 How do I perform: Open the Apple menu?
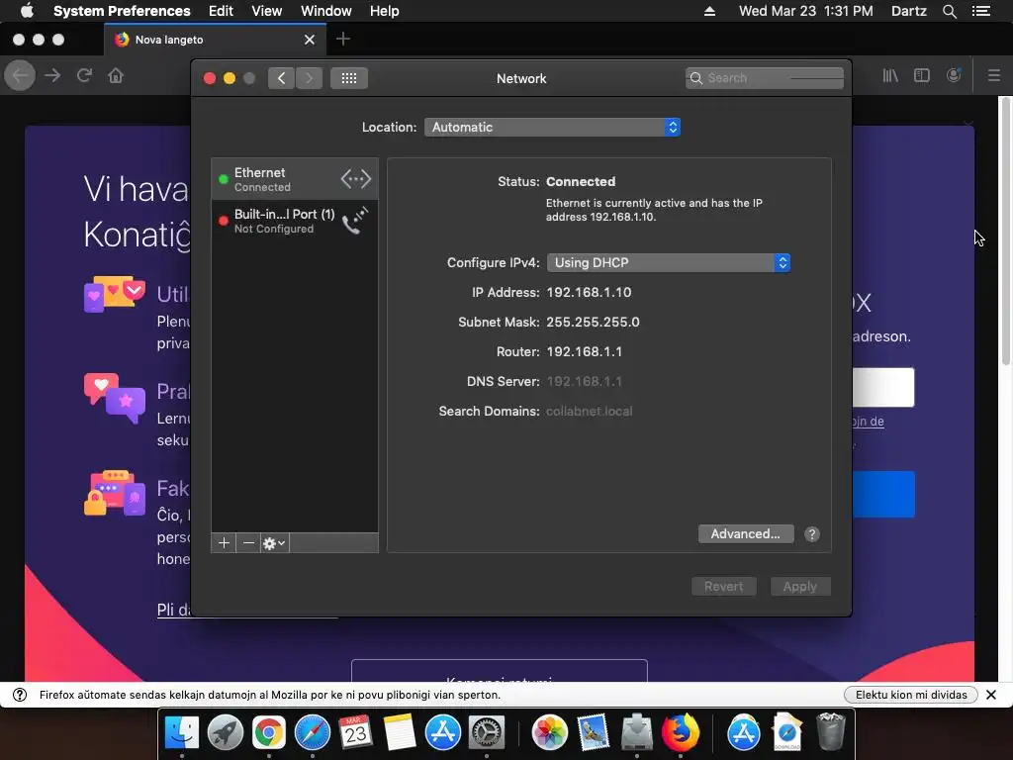[27, 11]
